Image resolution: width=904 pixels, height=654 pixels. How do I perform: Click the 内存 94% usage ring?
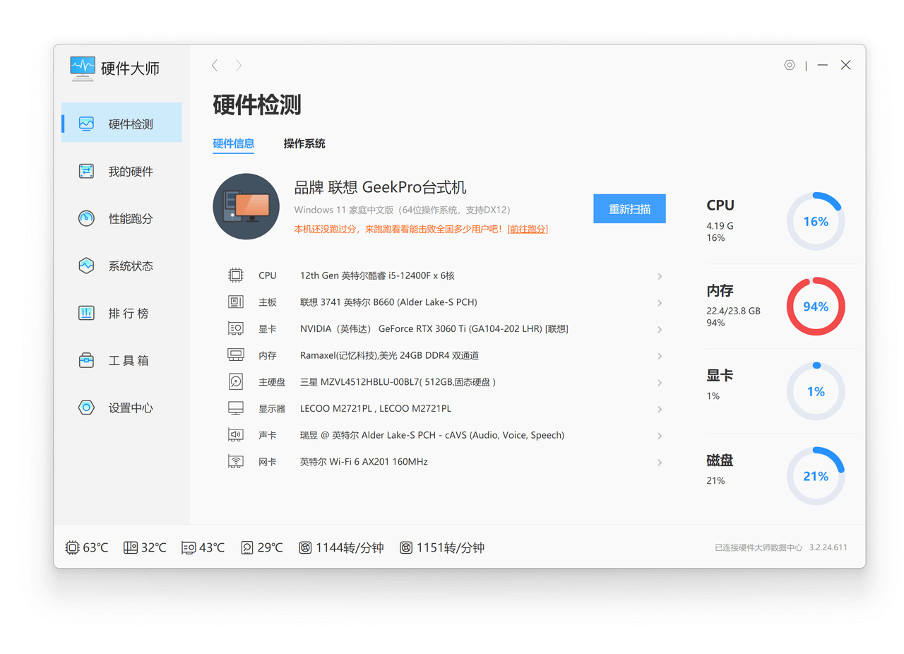(x=815, y=307)
